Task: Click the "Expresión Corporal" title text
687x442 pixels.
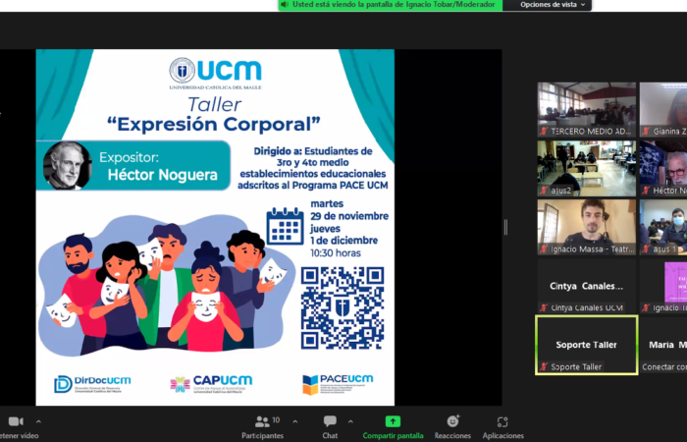Action: (x=214, y=124)
